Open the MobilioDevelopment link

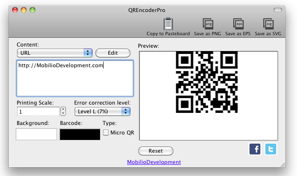click(x=154, y=162)
